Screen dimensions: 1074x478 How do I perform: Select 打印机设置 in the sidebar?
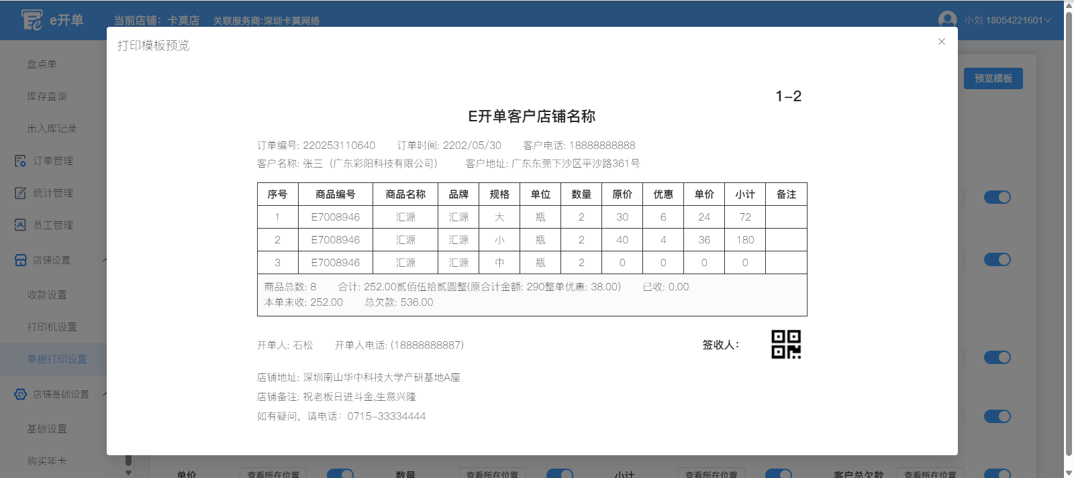(52, 327)
